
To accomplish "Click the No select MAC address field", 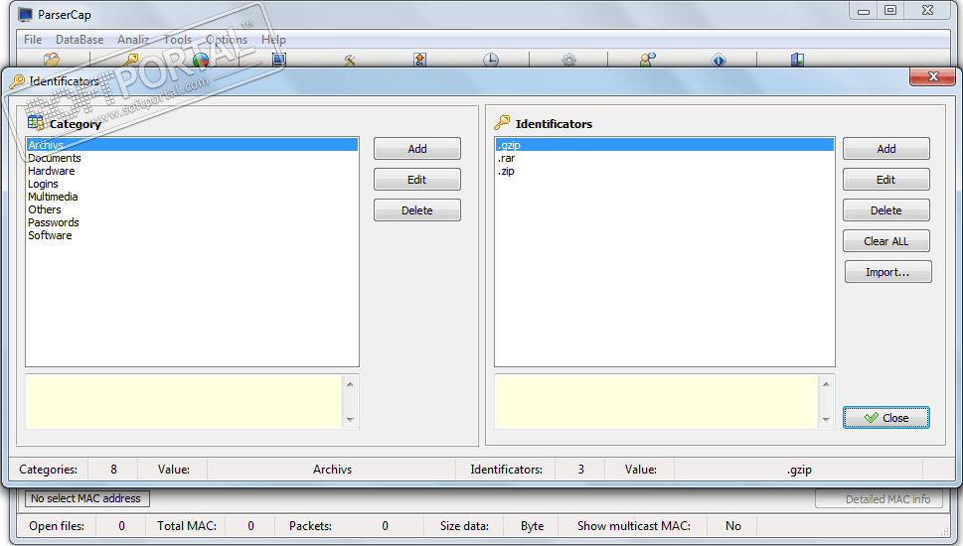I will coord(86,498).
